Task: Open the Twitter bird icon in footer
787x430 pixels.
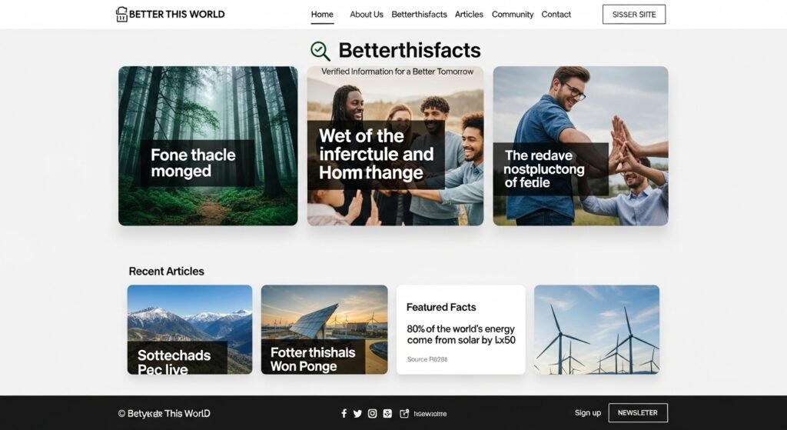Action: tap(357, 413)
